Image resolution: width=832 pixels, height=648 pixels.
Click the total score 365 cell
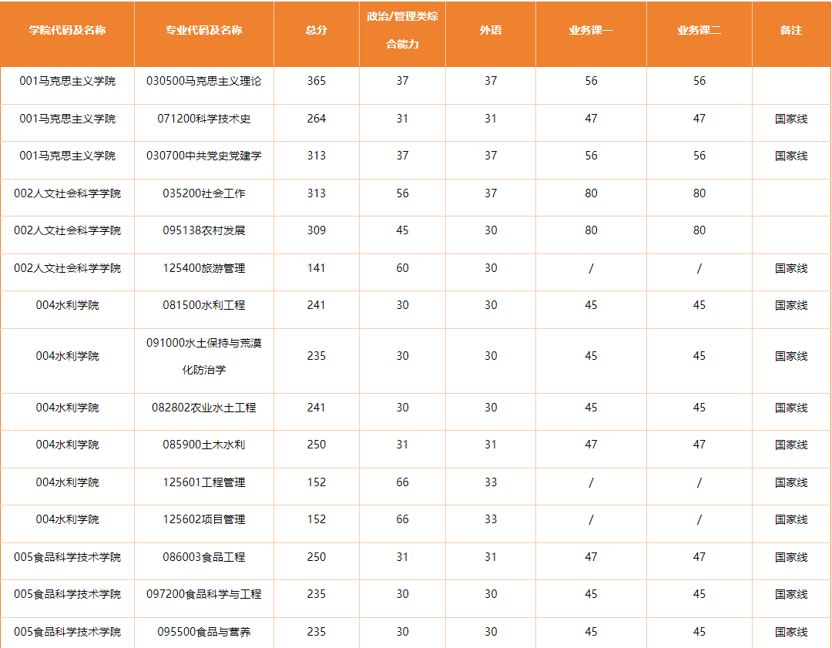pos(316,81)
